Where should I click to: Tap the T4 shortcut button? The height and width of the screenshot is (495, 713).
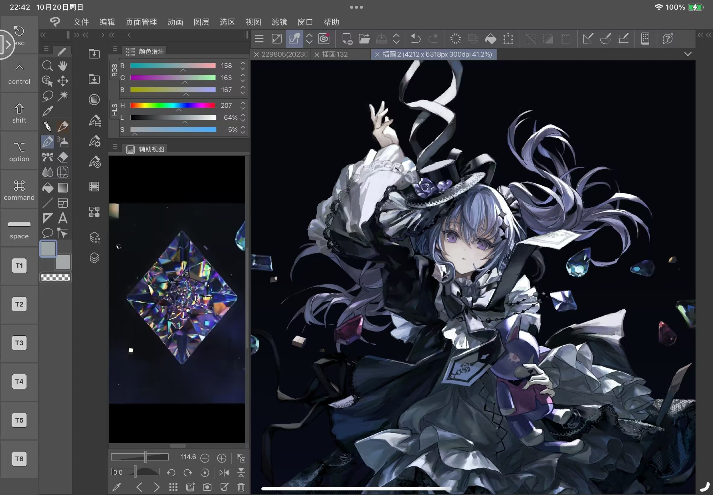[19, 382]
